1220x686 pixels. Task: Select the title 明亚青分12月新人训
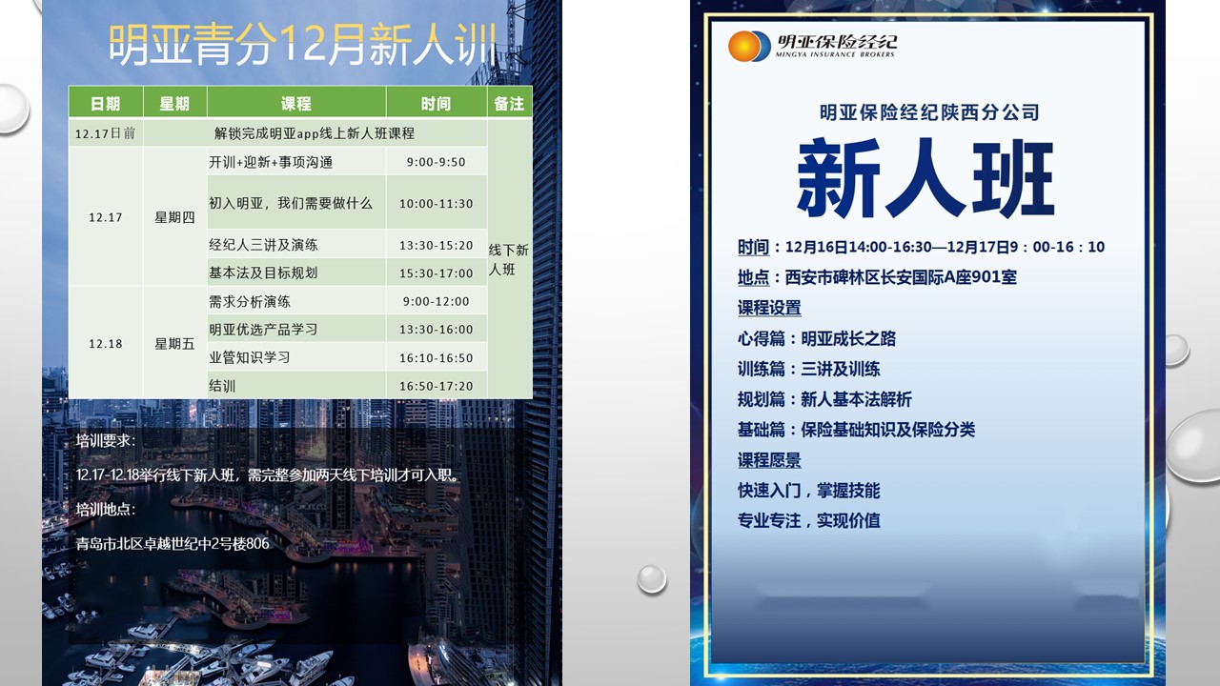point(302,44)
